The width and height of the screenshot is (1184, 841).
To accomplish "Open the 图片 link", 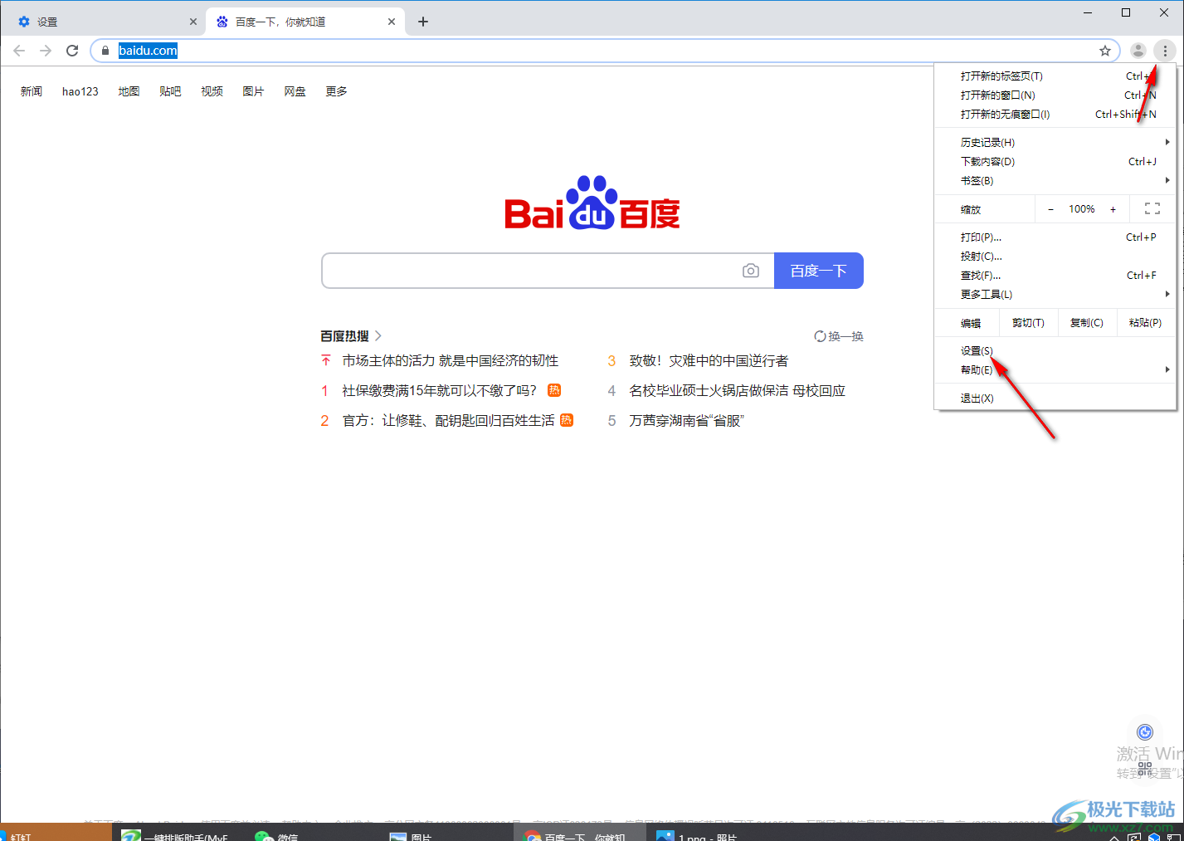I will click(x=253, y=91).
